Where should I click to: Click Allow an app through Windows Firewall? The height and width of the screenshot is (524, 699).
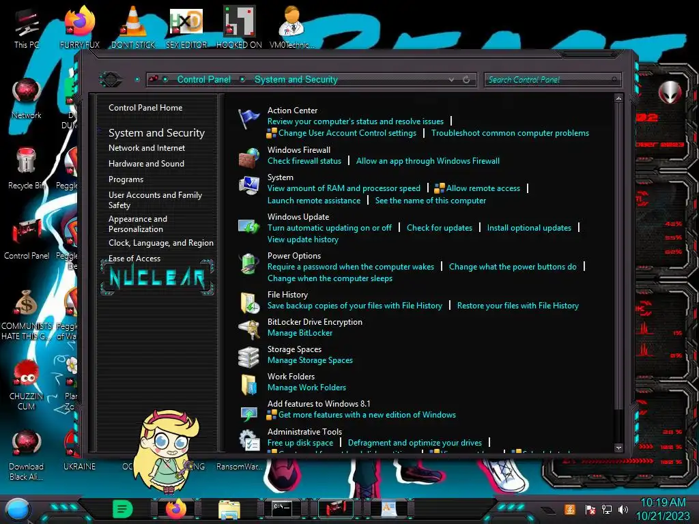[427, 161]
